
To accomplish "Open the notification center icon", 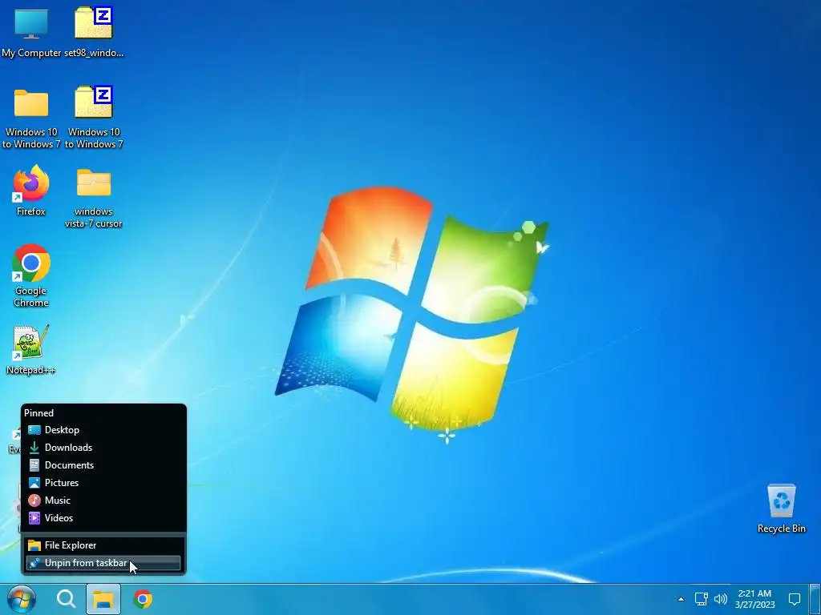I will 795,599.
